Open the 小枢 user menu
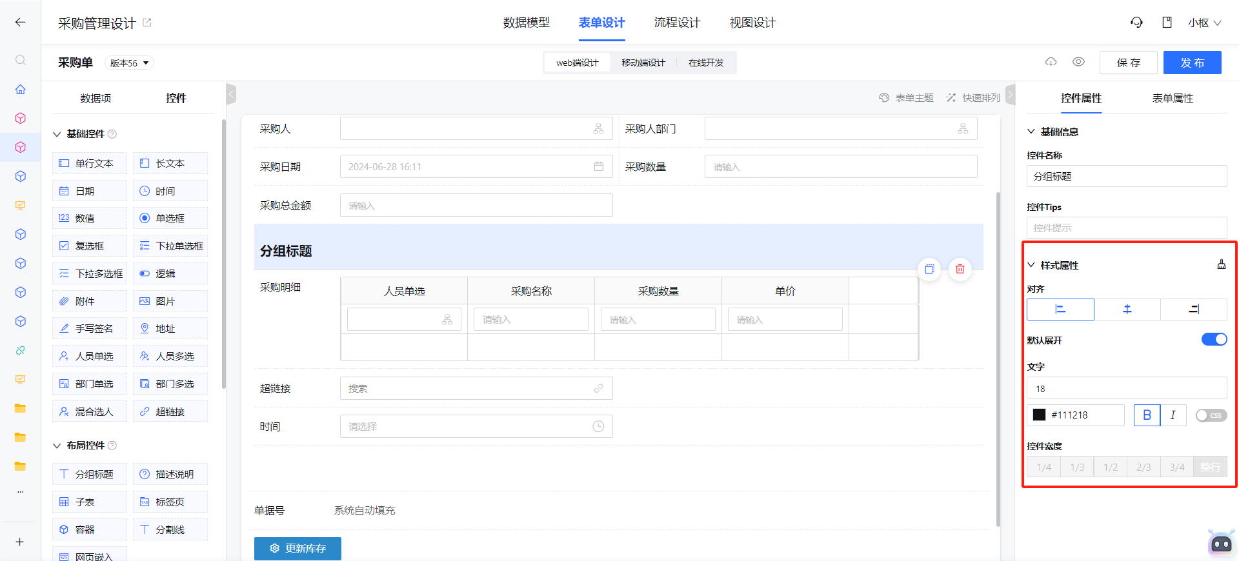The image size is (1239, 561). point(1204,23)
